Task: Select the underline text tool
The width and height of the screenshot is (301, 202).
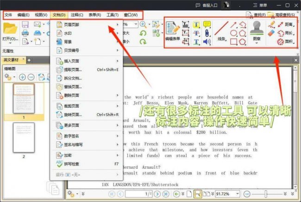Action: (x=196, y=42)
